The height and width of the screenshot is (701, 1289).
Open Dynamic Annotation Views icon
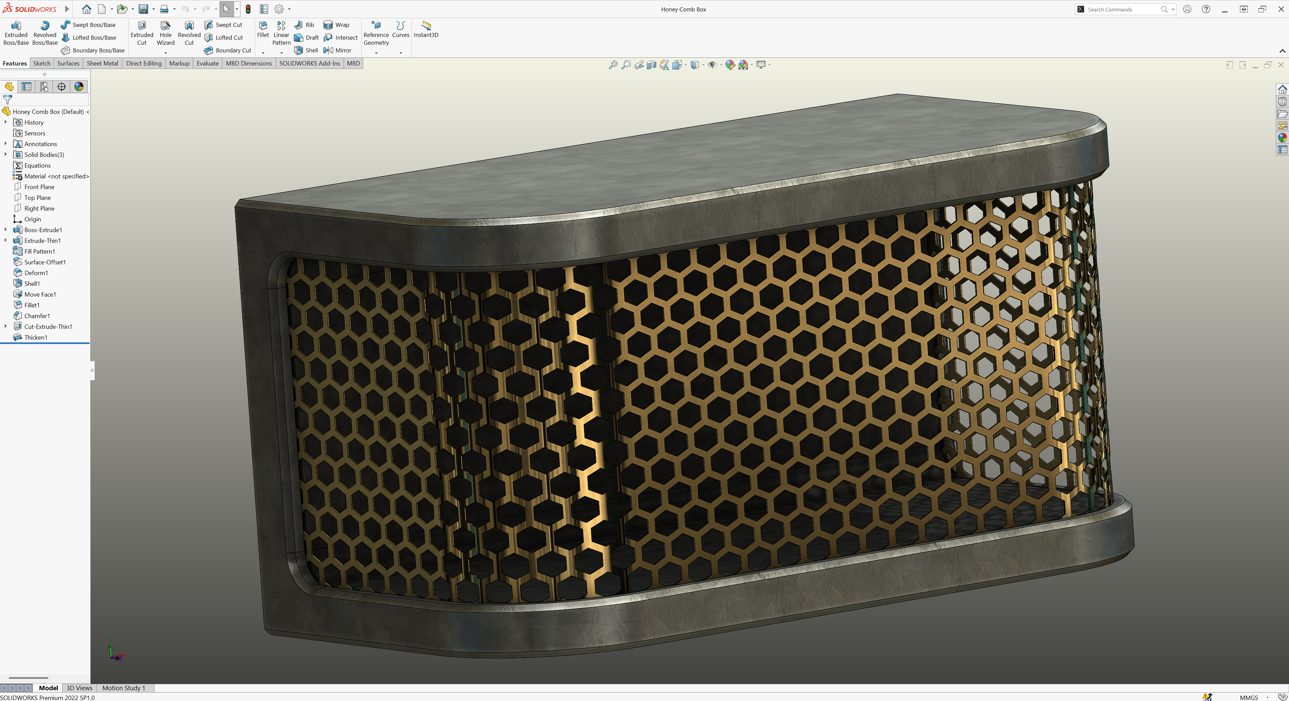pos(665,64)
